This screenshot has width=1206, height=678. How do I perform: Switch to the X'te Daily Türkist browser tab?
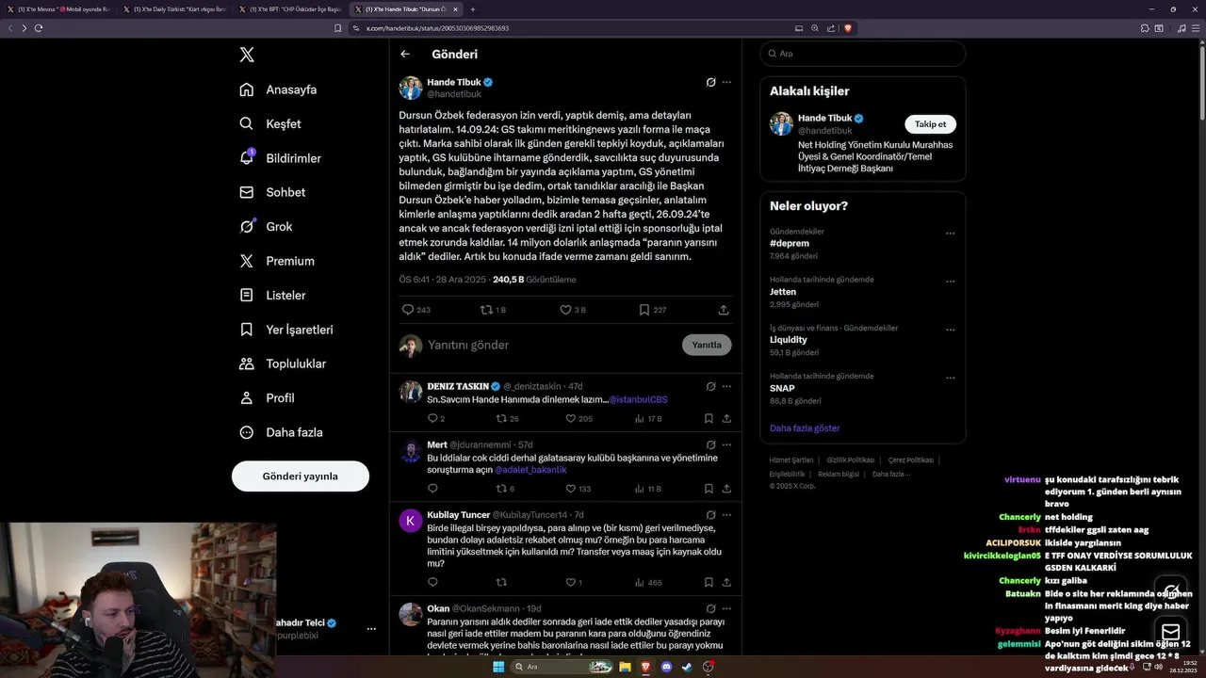[x=174, y=9]
